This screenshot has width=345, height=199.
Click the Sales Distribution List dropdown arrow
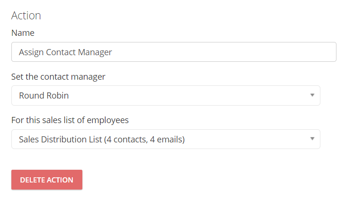[x=312, y=139]
